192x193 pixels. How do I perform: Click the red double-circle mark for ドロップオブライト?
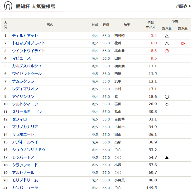pos(183,44)
